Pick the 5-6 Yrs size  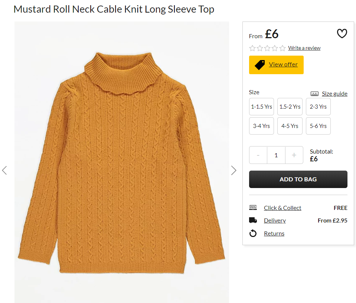click(318, 126)
